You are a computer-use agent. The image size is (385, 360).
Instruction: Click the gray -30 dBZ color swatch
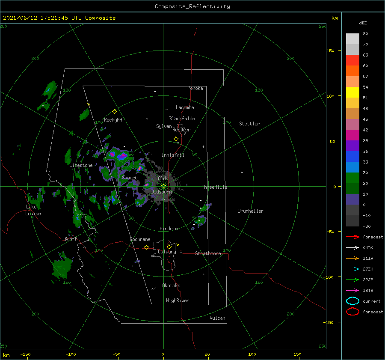pyautogui.click(x=352, y=221)
